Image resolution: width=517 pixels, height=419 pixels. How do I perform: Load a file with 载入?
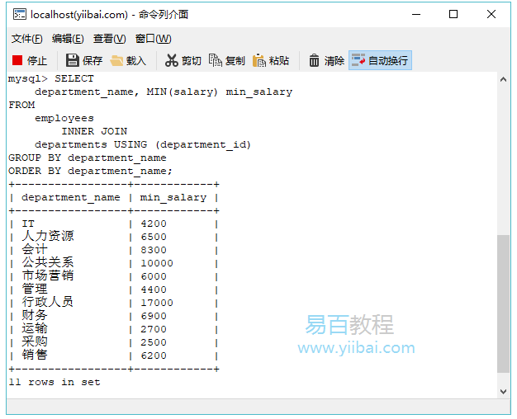pyautogui.click(x=128, y=60)
